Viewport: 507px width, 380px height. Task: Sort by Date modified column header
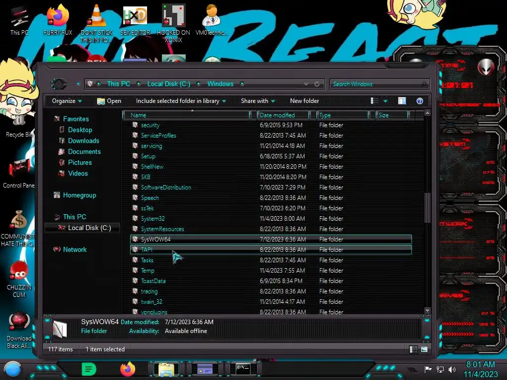pos(283,115)
